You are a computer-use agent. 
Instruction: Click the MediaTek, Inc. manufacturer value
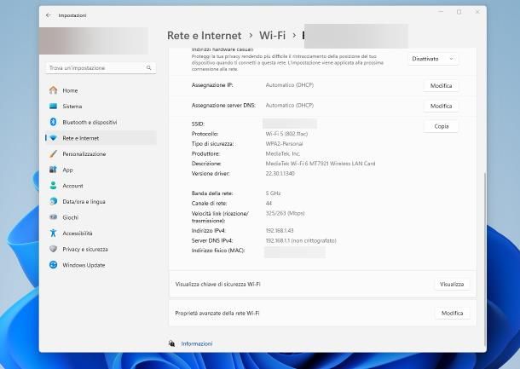pyautogui.click(x=283, y=153)
